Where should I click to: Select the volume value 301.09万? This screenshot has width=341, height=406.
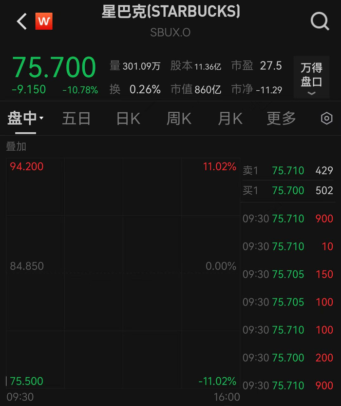pyautogui.click(x=141, y=66)
